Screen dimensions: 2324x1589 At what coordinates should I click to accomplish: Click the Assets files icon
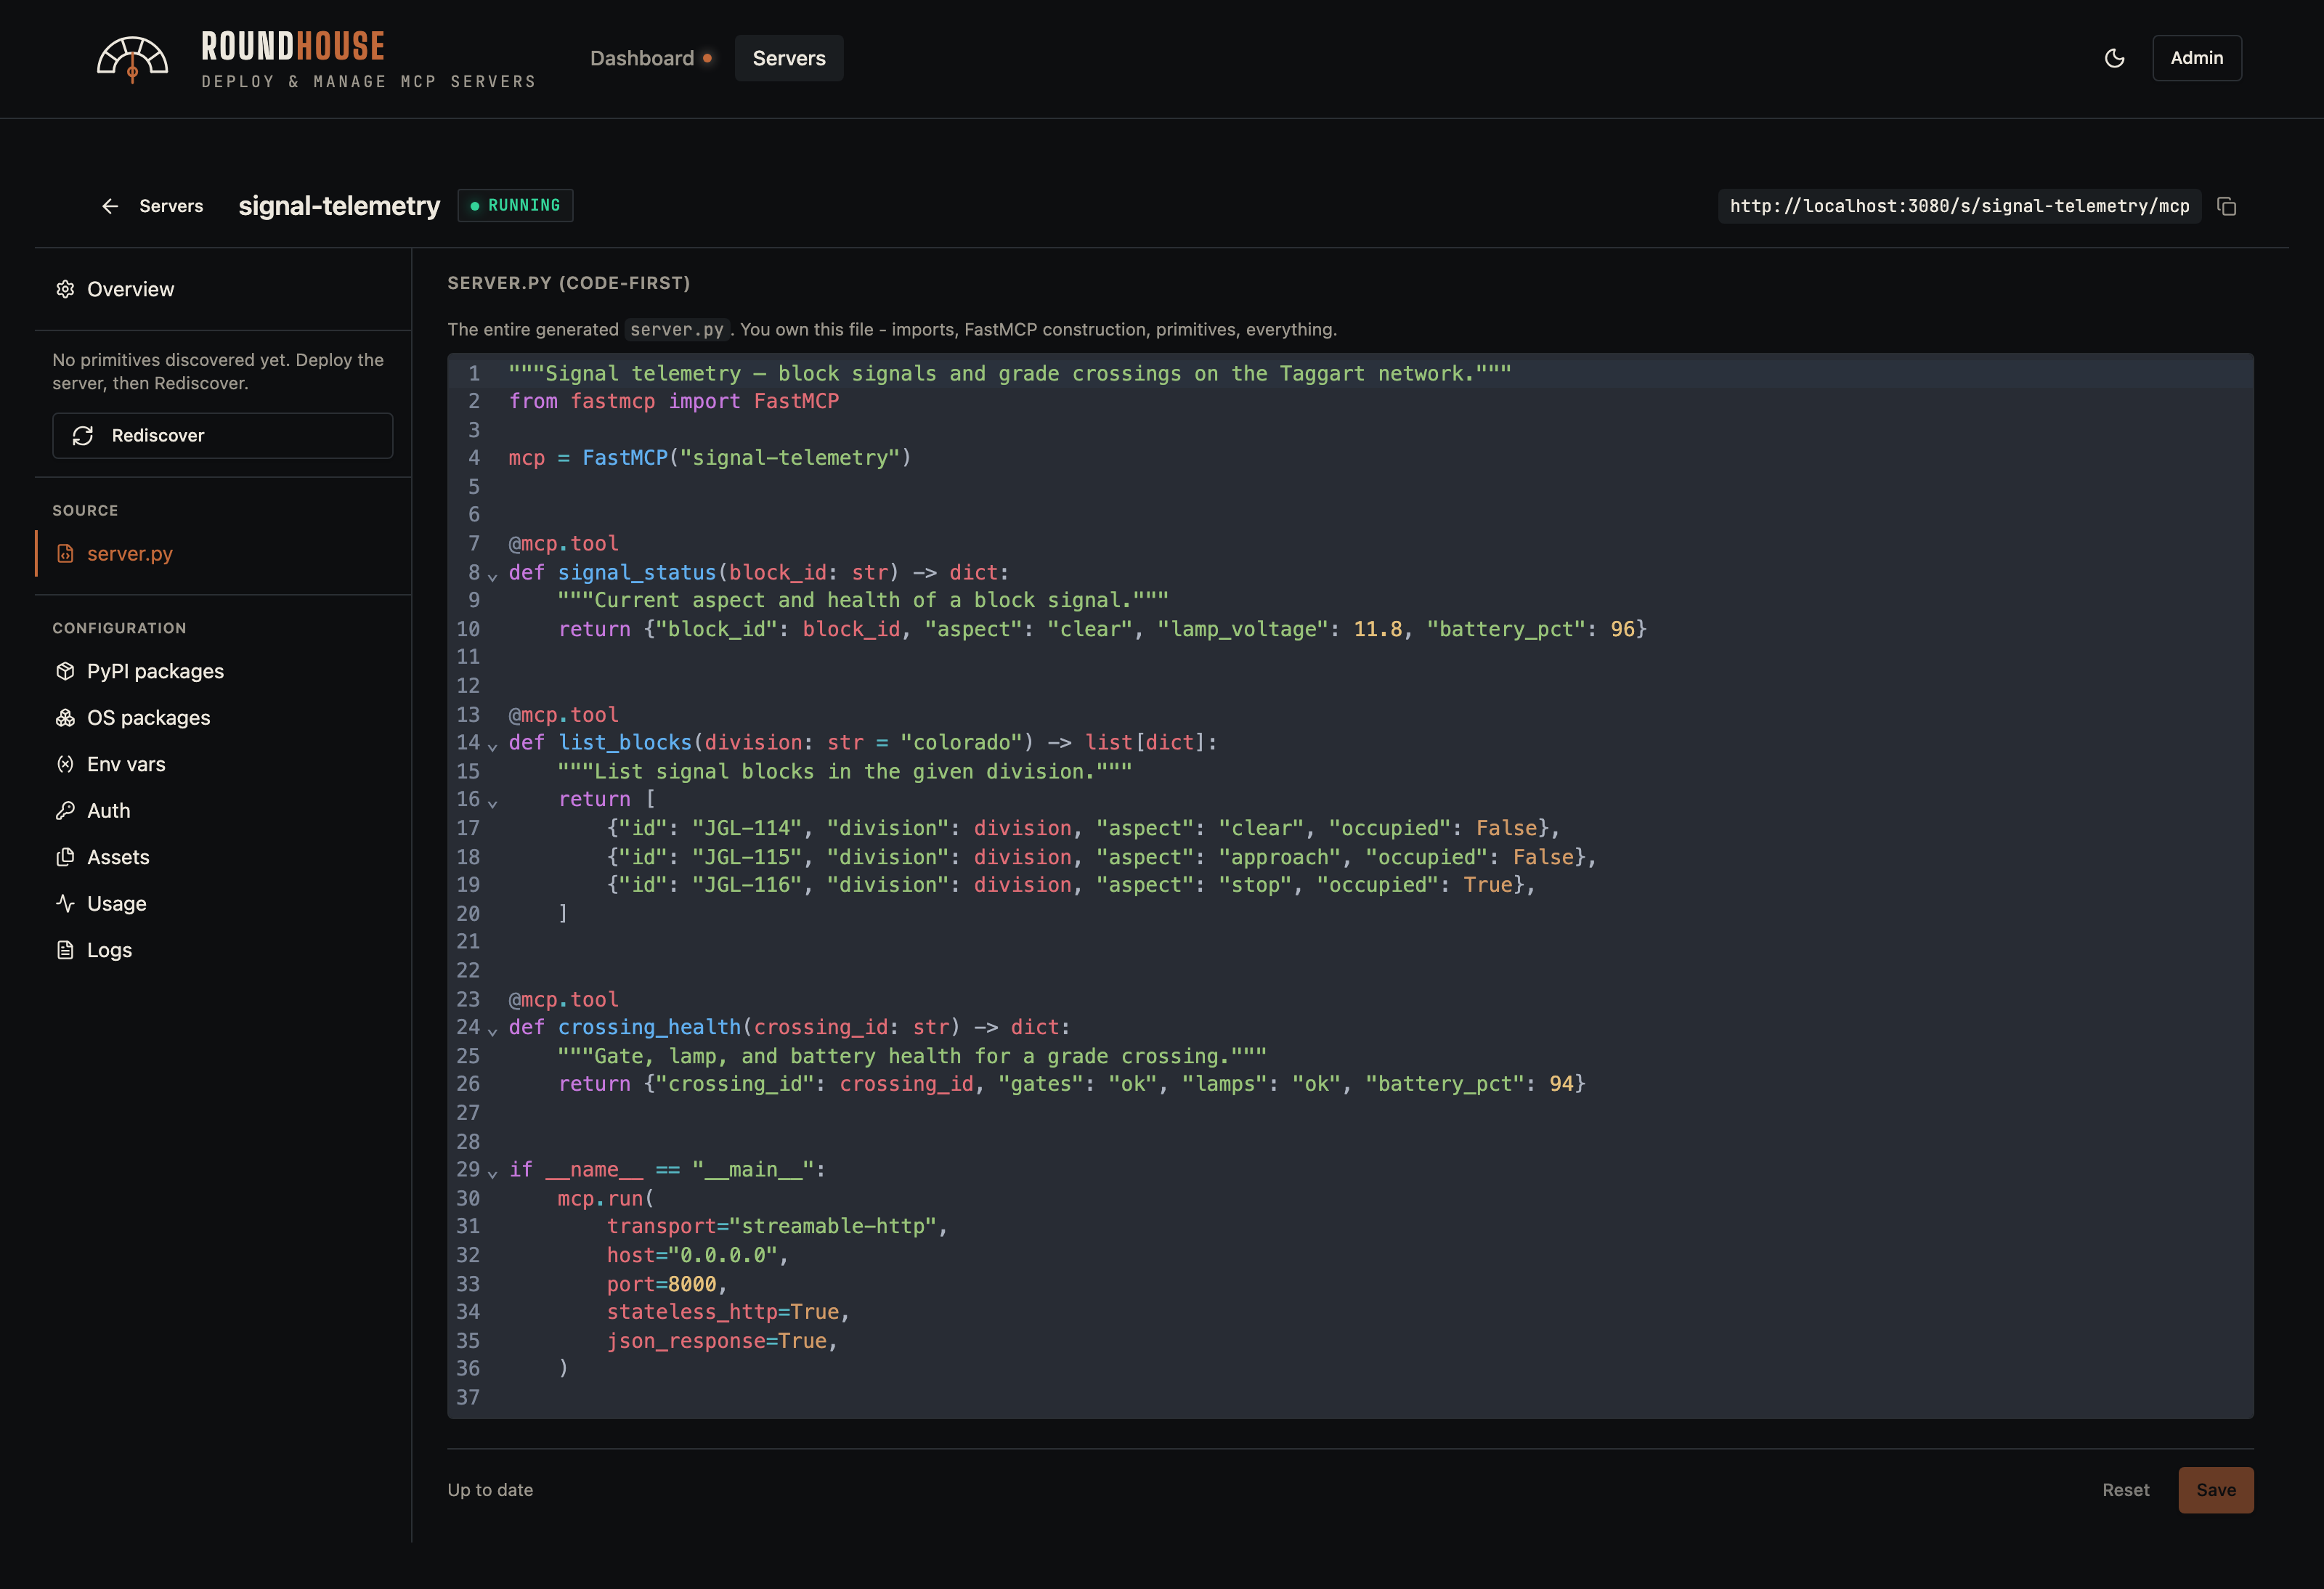(65, 857)
